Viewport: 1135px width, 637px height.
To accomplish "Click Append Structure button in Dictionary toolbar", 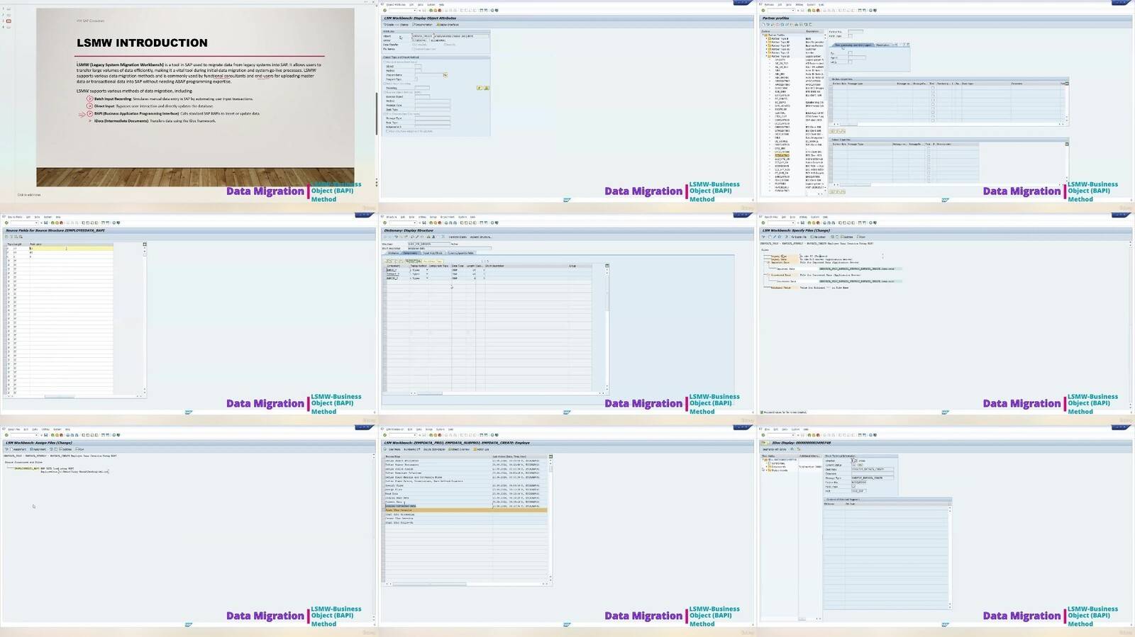I will click(480, 237).
